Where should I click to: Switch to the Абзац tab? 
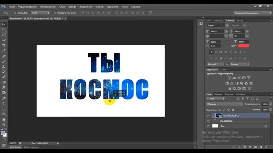(240, 21)
